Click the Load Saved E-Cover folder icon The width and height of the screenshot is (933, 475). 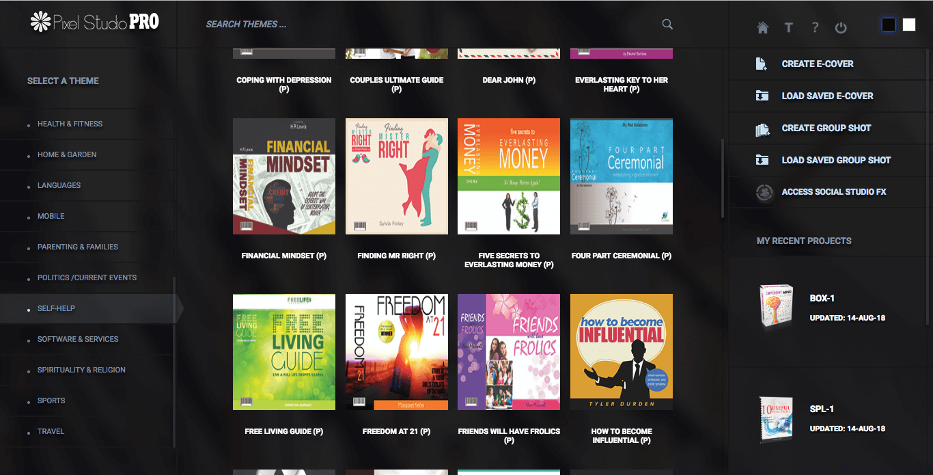click(x=762, y=96)
